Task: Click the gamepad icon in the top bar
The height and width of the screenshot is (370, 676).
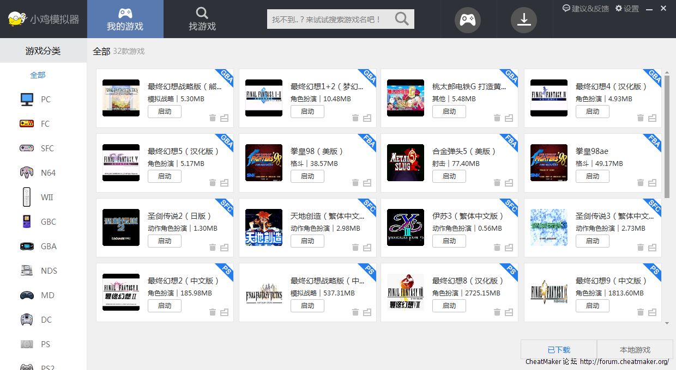Action: pyautogui.click(x=468, y=20)
